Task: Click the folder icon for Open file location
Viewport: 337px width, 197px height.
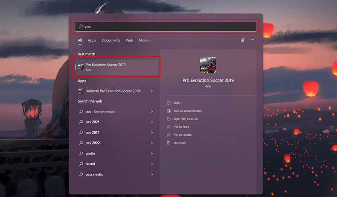Action: pyautogui.click(x=169, y=119)
